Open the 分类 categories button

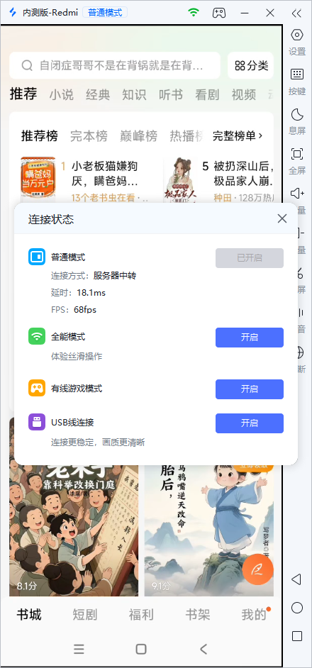(x=251, y=66)
